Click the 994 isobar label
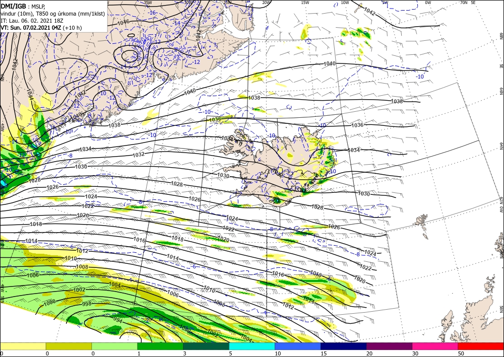The image size is (504, 357). (118, 320)
